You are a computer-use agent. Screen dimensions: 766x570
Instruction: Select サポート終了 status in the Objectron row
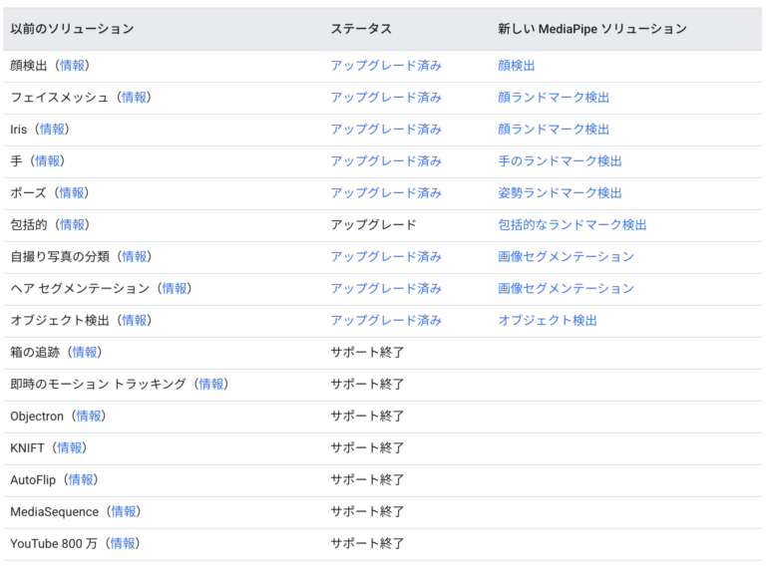(x=367, y=416)
